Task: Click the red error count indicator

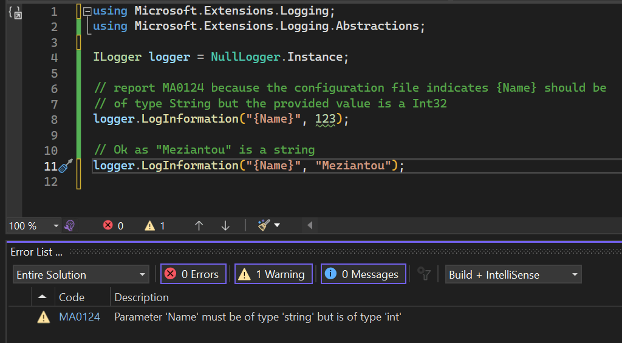Action: [x=113, y=225]
